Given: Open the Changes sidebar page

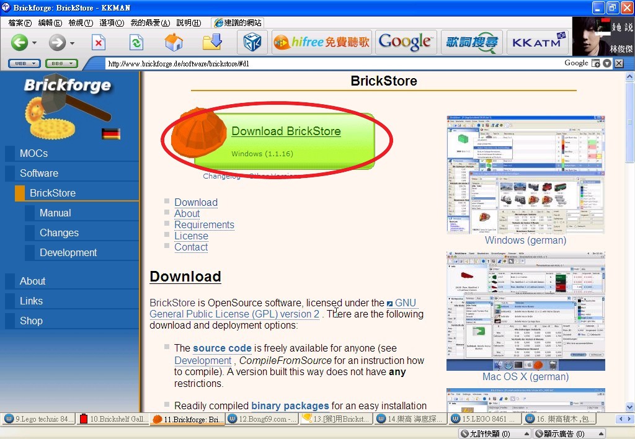Looking at the screenshot, I should [x=59, y=233].
